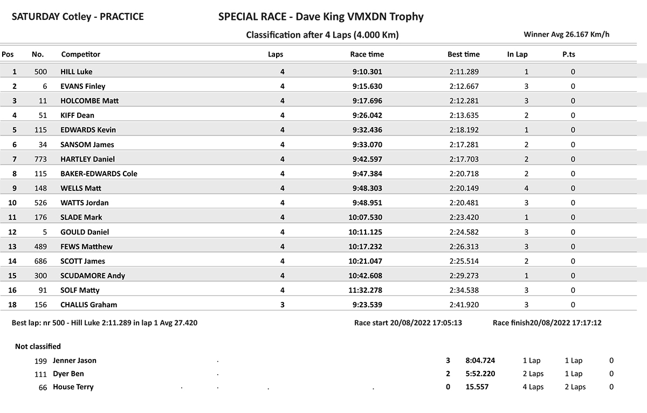Select BAKER-EDWARDS Cole competitor entry
The width and height of the screenshot is (647, 413).
[x=99, y=174]
